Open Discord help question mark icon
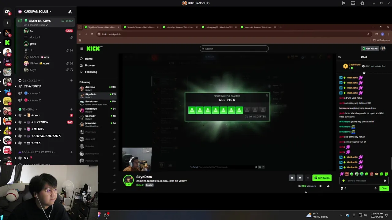Image resolution: width=392 pixels, height=220 pixels. pos(363,3)
